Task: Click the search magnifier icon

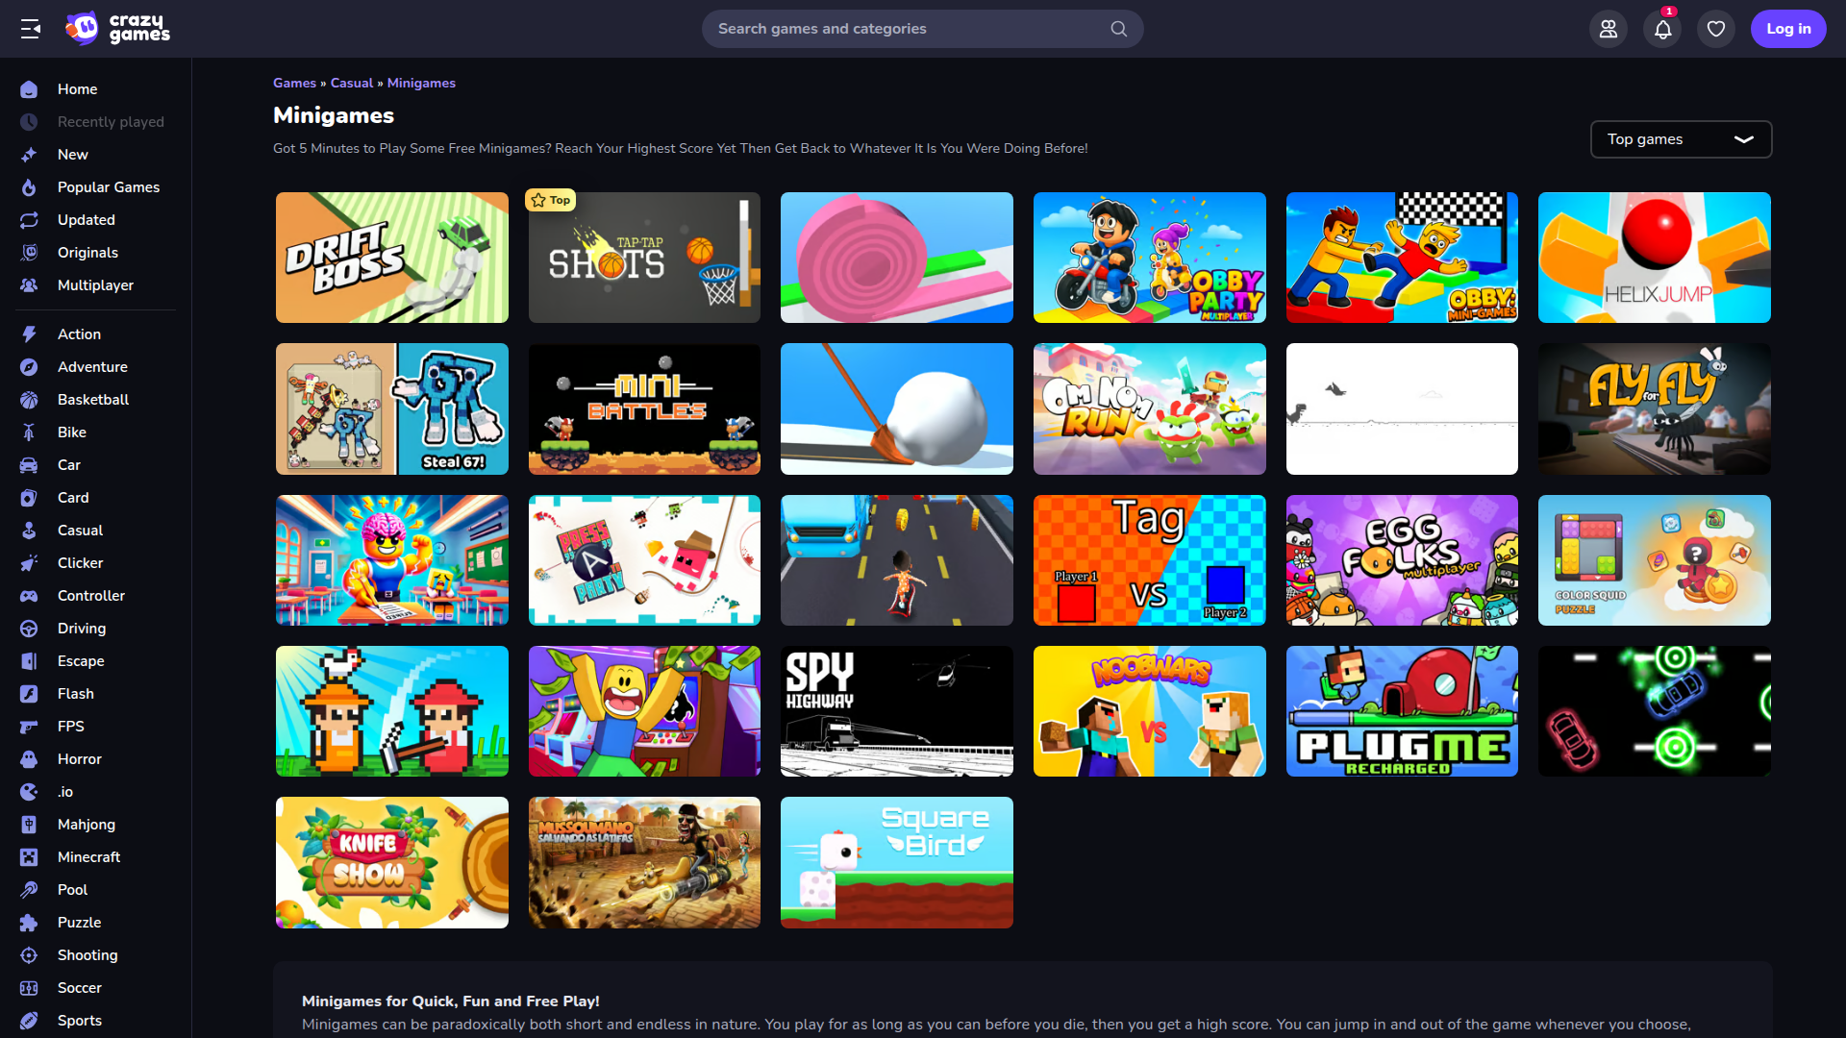Action: (1118, 29)
